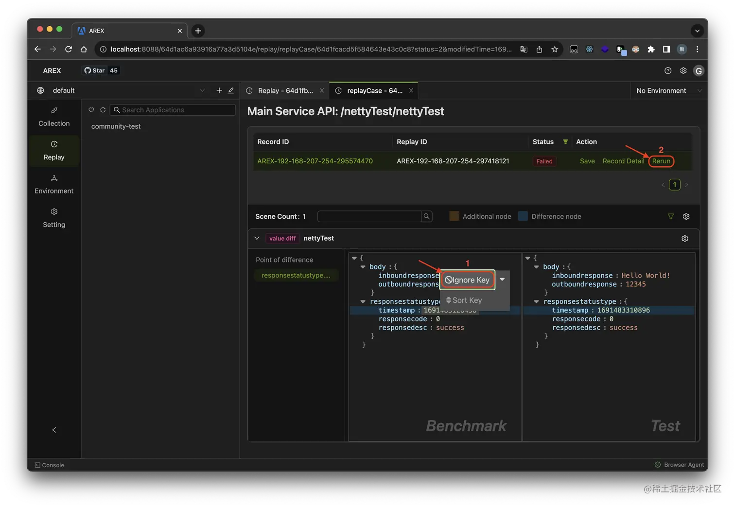Click the scene filter funnel icon

671,216
